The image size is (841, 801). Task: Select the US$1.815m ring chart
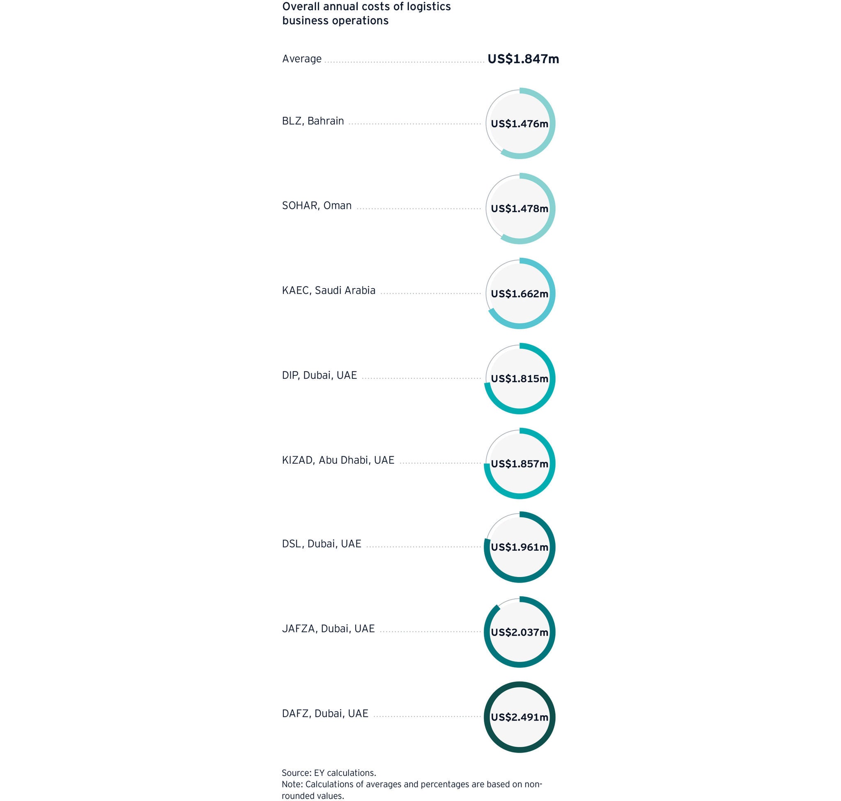[x=519, y=379]
